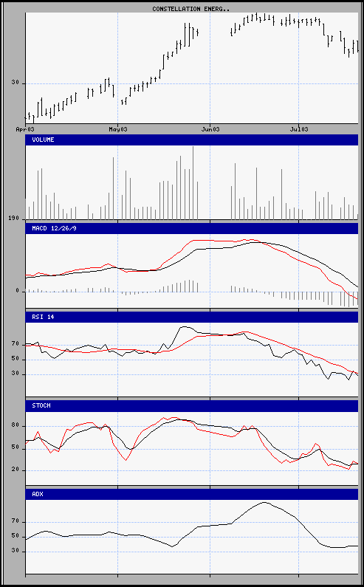364x587 pixels.
Task: Click the peak of the ADX line
Action: point(264,502)
